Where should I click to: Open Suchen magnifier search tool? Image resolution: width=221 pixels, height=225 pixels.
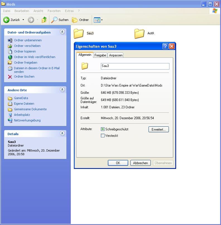[x=60, y=20]
